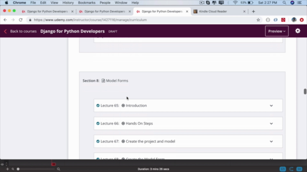
Task: Click the browser forward arrow
Action: coord(13,20)
